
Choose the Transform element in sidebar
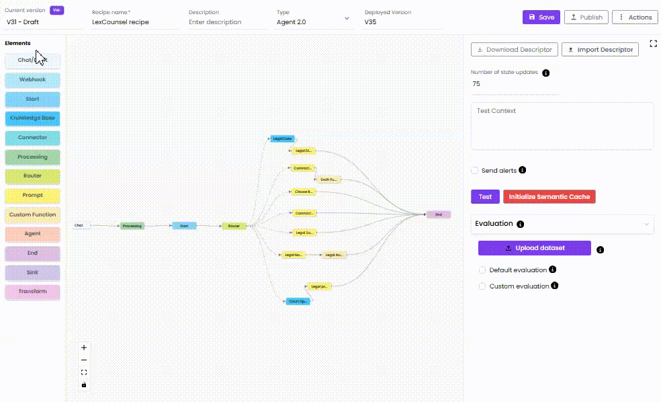coord(32,292)
